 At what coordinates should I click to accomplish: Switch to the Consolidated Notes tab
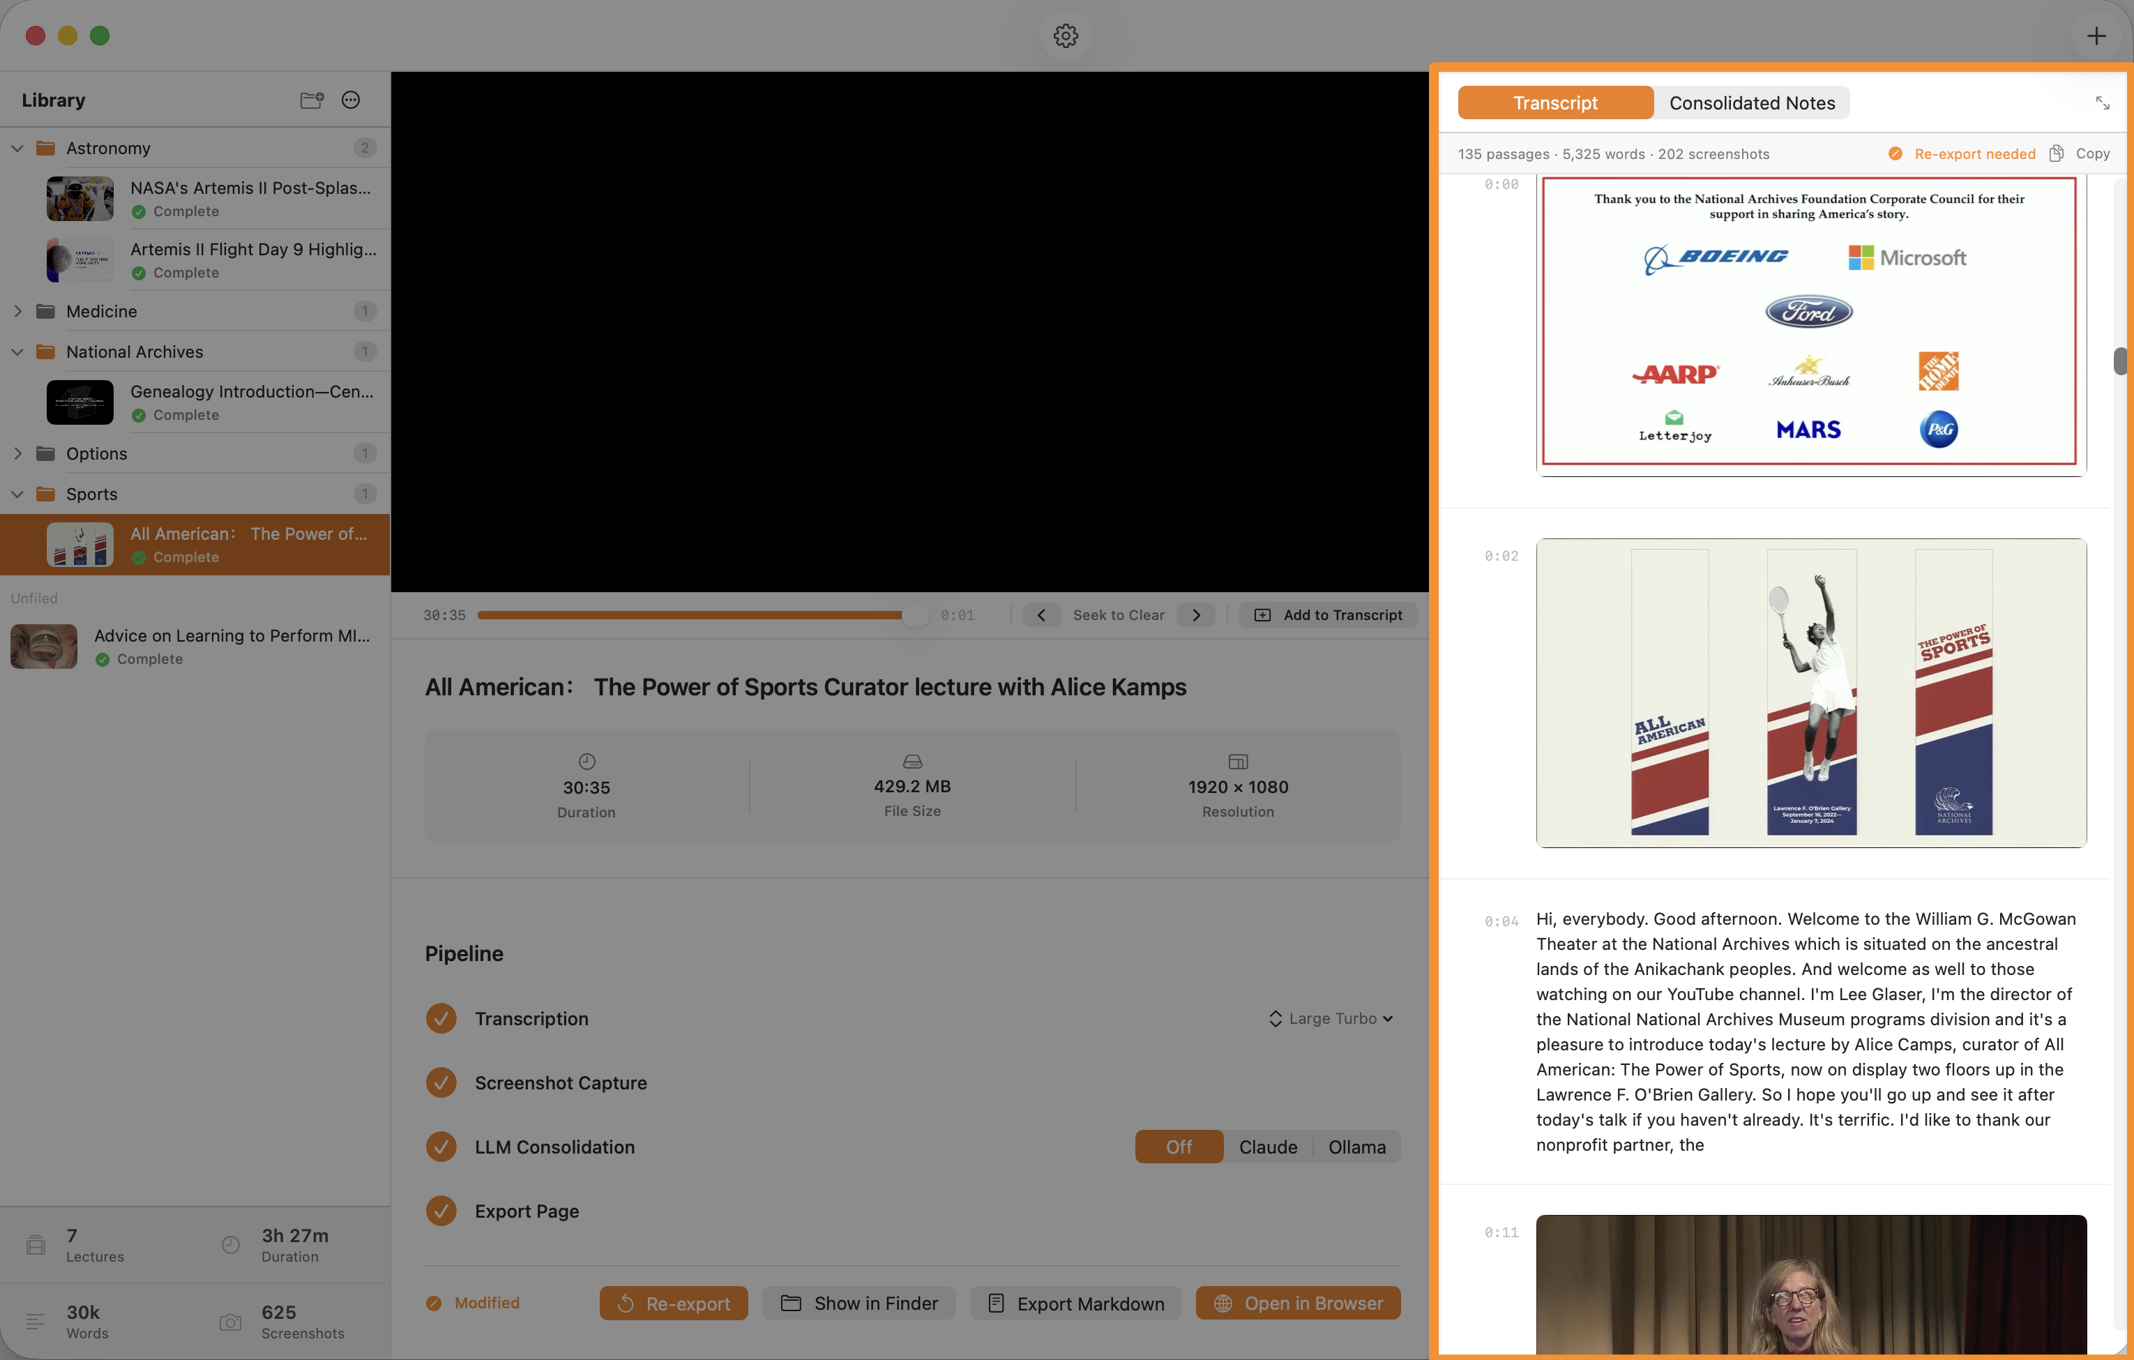tap(1752, 103)
